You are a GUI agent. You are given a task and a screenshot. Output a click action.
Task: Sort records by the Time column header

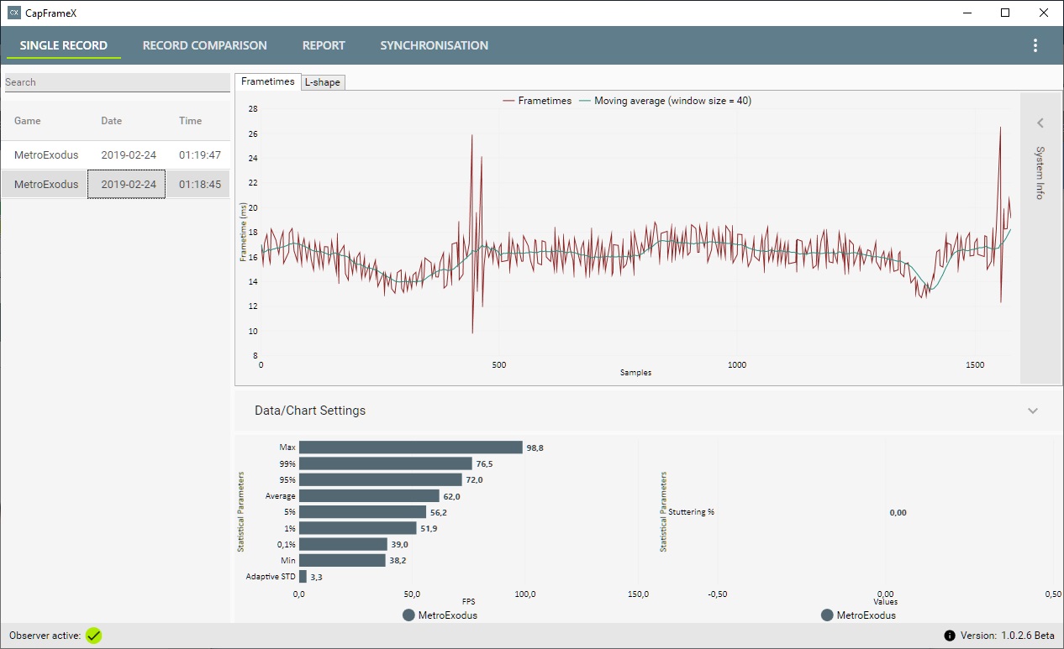tap(191, 121)
